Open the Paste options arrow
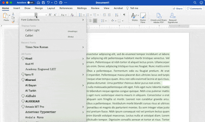Image resolution: width=205 pixels, height=122 pixels. click(x=10, y=15)
